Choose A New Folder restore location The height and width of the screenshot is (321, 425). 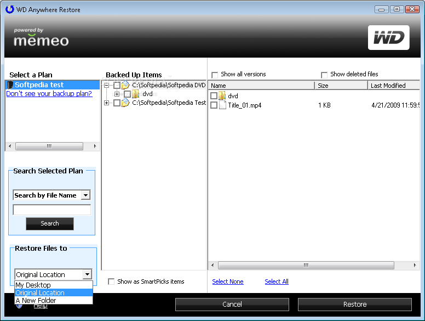(x=54, y=300)
